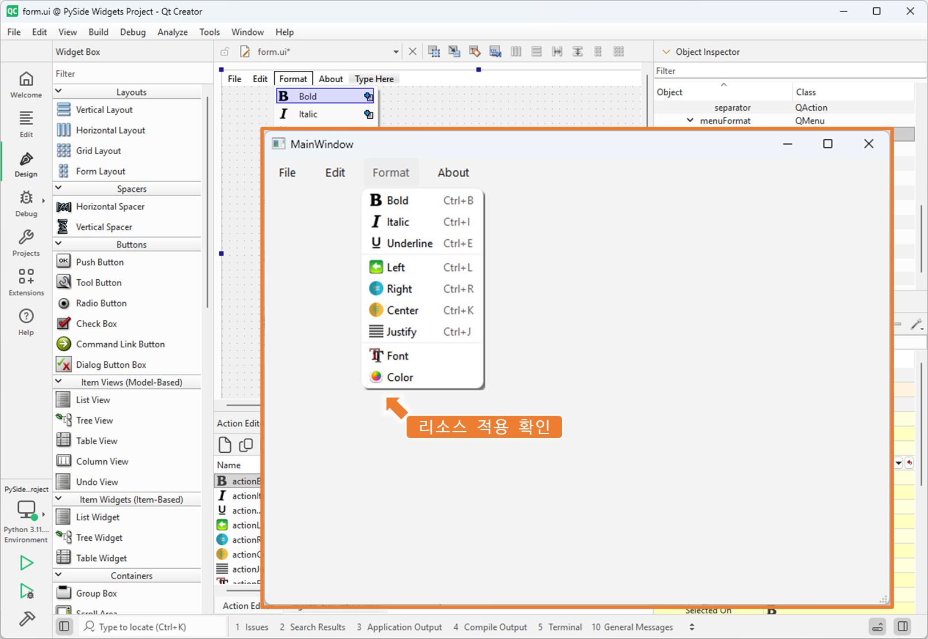Select the Check Box widget in the Widget Box
Image resolution: width=928 pixels, height=639 pixels.
[x=127, y=324]
